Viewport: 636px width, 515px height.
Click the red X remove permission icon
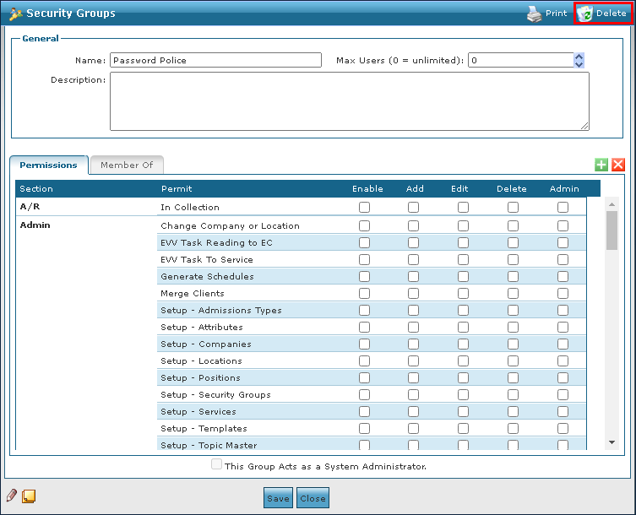(x=618, y=165)
